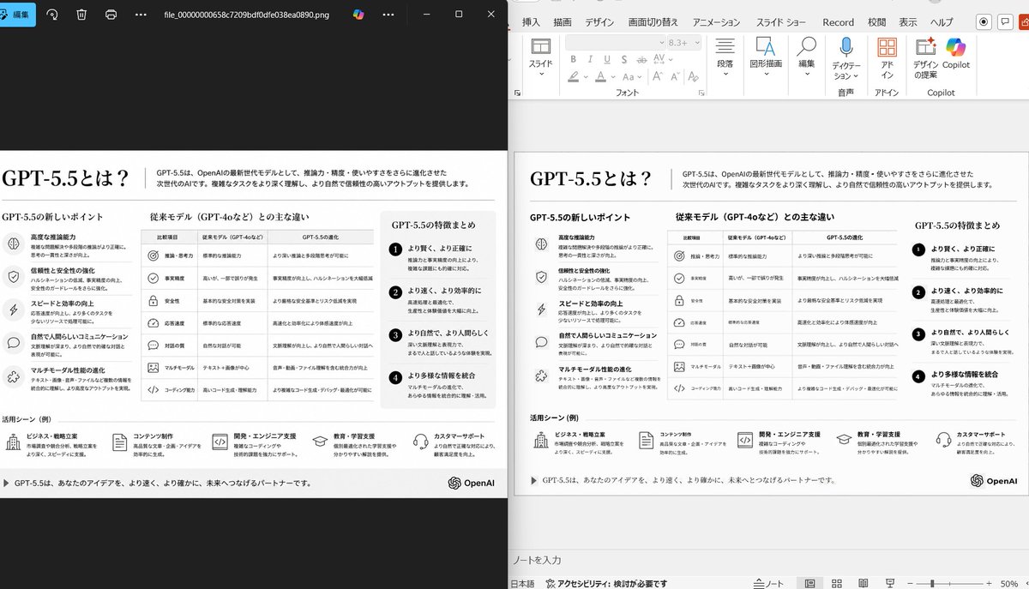Screen dimensions: 1029x589
Task: Switch to the 表示 ribbon tab
Action: point(908,22)
